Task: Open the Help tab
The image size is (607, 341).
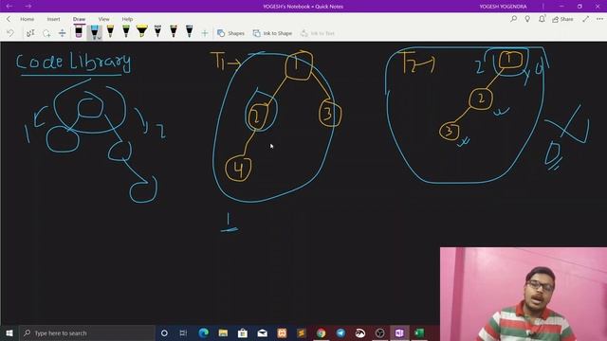Action: (127, 19)
